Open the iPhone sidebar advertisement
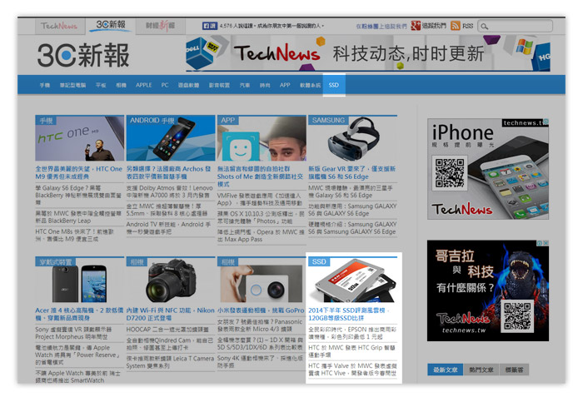 (x=488, y=169)
